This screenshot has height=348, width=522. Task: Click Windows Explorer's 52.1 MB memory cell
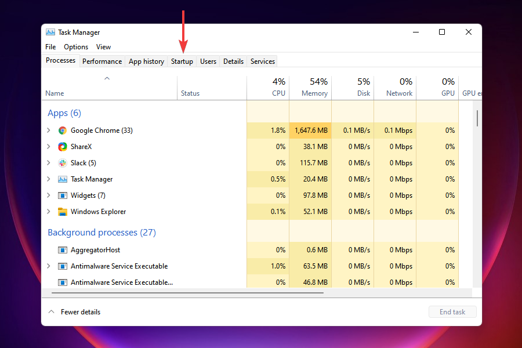pyautogui.click(x=310, y=212)
